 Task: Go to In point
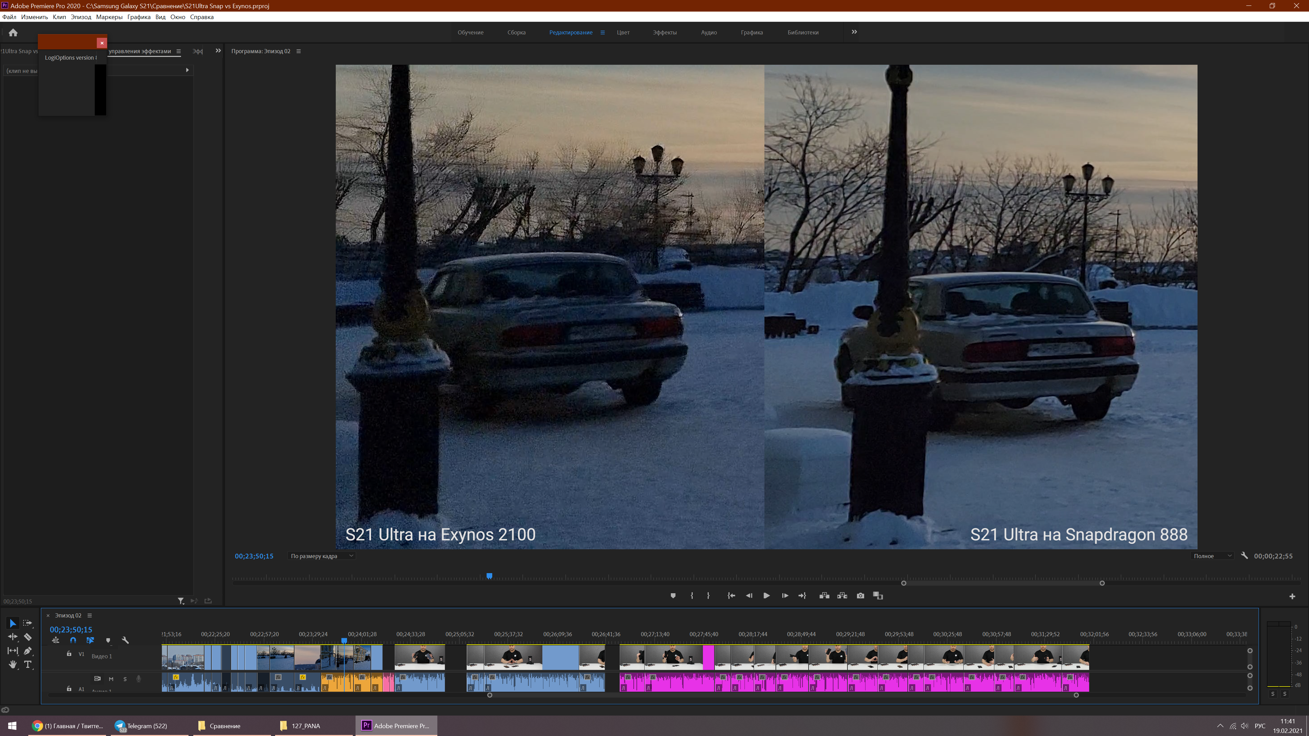731,596
